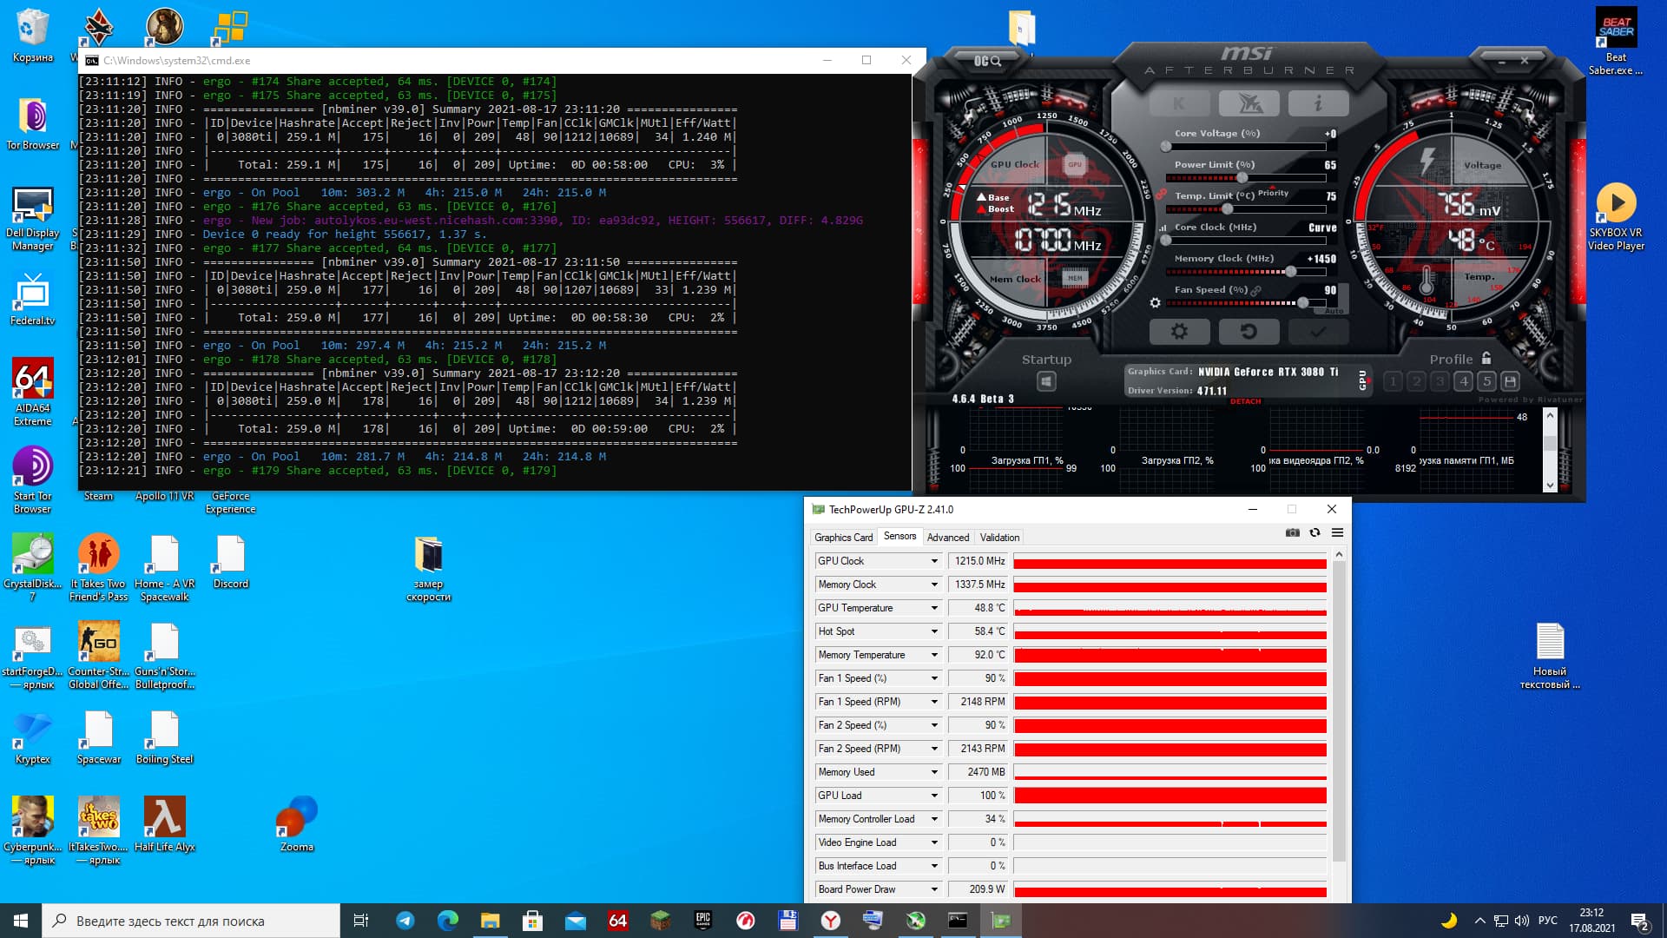Open Telegram from the taskbar
The width and height of the screenshot is (1667, 938).
pos(405,921)
